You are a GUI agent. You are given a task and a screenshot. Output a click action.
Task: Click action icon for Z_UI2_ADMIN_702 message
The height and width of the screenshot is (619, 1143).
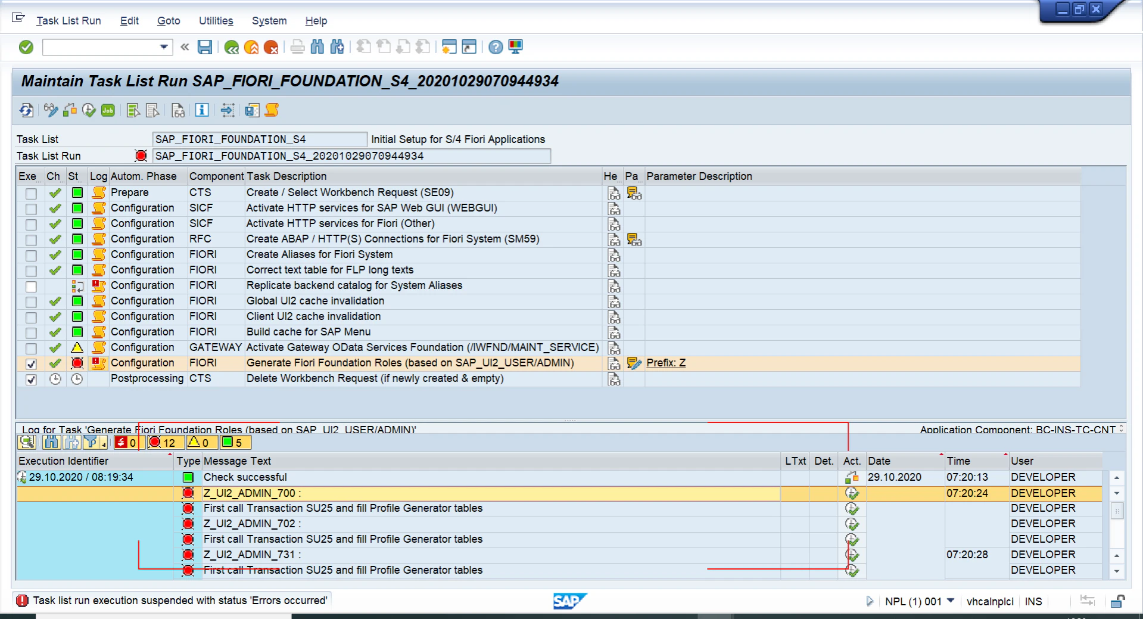pyautogui.click(x=852, y=524)
